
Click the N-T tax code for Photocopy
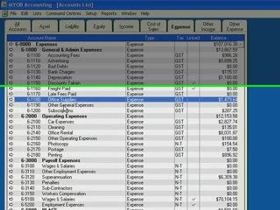pyautogui.click(x=178, y=144)
